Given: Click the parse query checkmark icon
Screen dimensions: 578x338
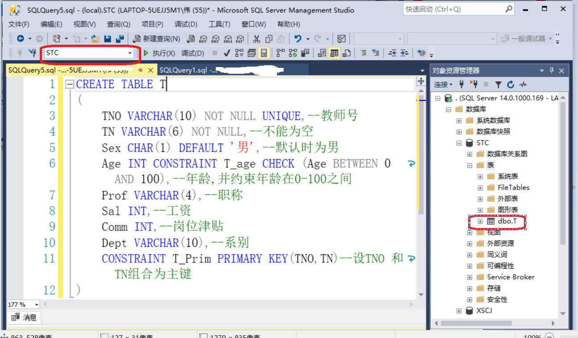Looking at the screenshot, I should tap(227, 53).
